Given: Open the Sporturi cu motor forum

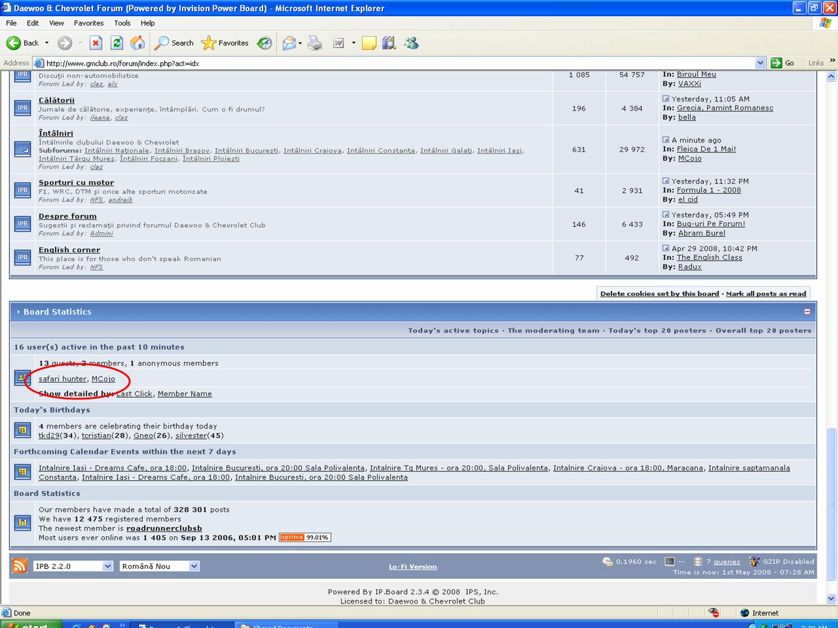Looking at the screenshot, I should (x=76, y=183).
